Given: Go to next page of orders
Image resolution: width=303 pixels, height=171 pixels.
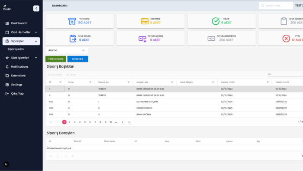Looking at the screenshot, I should [122, 122].
